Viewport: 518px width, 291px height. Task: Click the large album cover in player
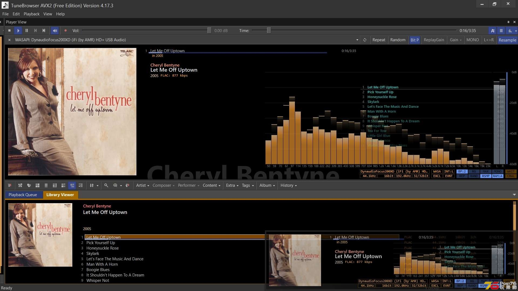click(72, 112)
